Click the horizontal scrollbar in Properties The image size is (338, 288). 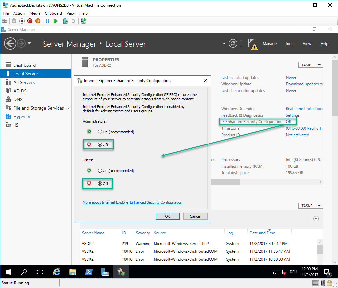pyautogui.click(x=225, y=182)
